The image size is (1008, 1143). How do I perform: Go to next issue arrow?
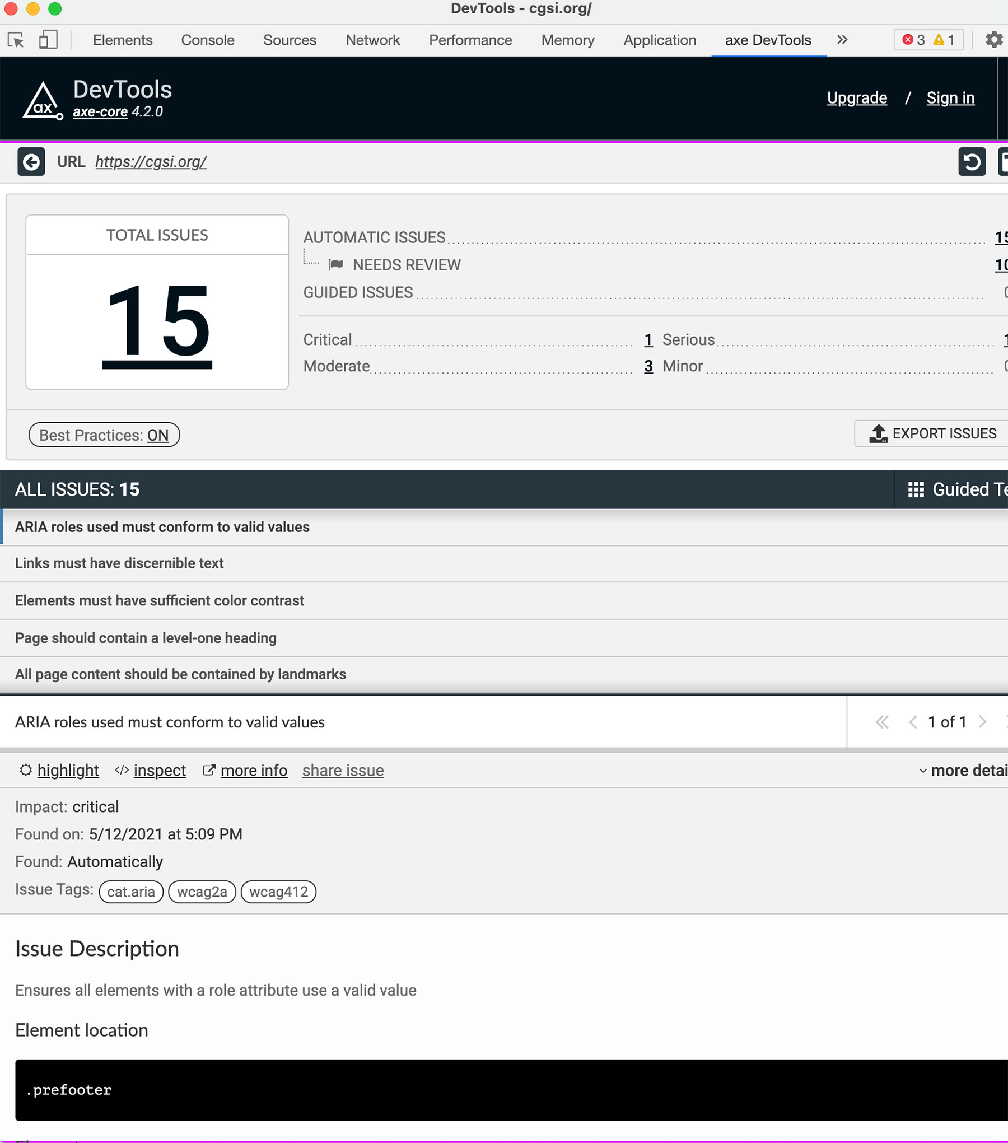tap(982, 722)
